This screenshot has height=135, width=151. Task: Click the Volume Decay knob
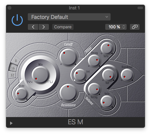(x=94, y=89)
